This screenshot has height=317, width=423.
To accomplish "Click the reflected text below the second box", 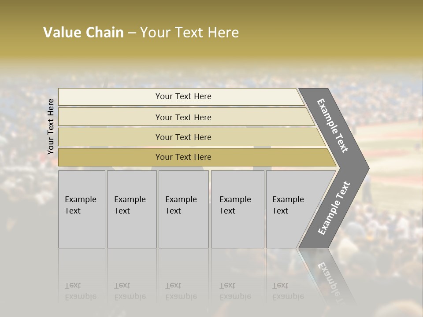I will 130,291.
